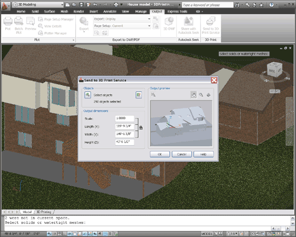
Task: Open the Home ribbon tab
Action: (x=21, y=12)
